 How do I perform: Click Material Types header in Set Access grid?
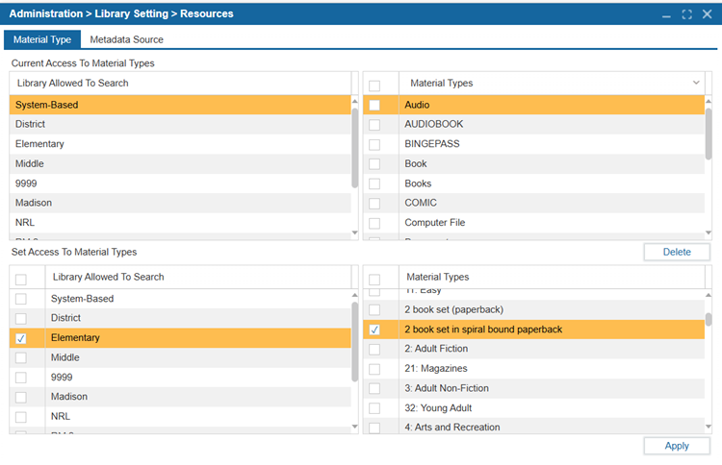[552, 277]
